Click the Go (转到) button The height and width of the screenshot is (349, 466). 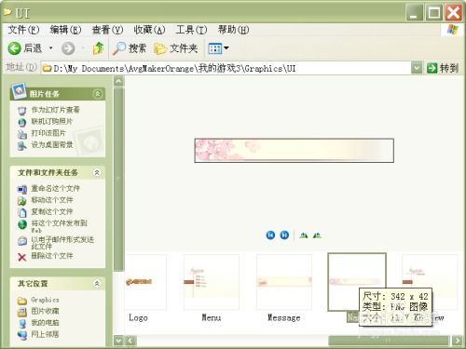click(443, 68)
